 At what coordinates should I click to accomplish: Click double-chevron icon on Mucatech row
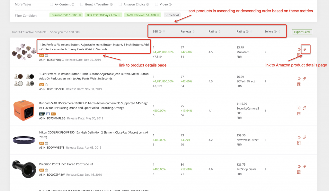pos(299,49)
